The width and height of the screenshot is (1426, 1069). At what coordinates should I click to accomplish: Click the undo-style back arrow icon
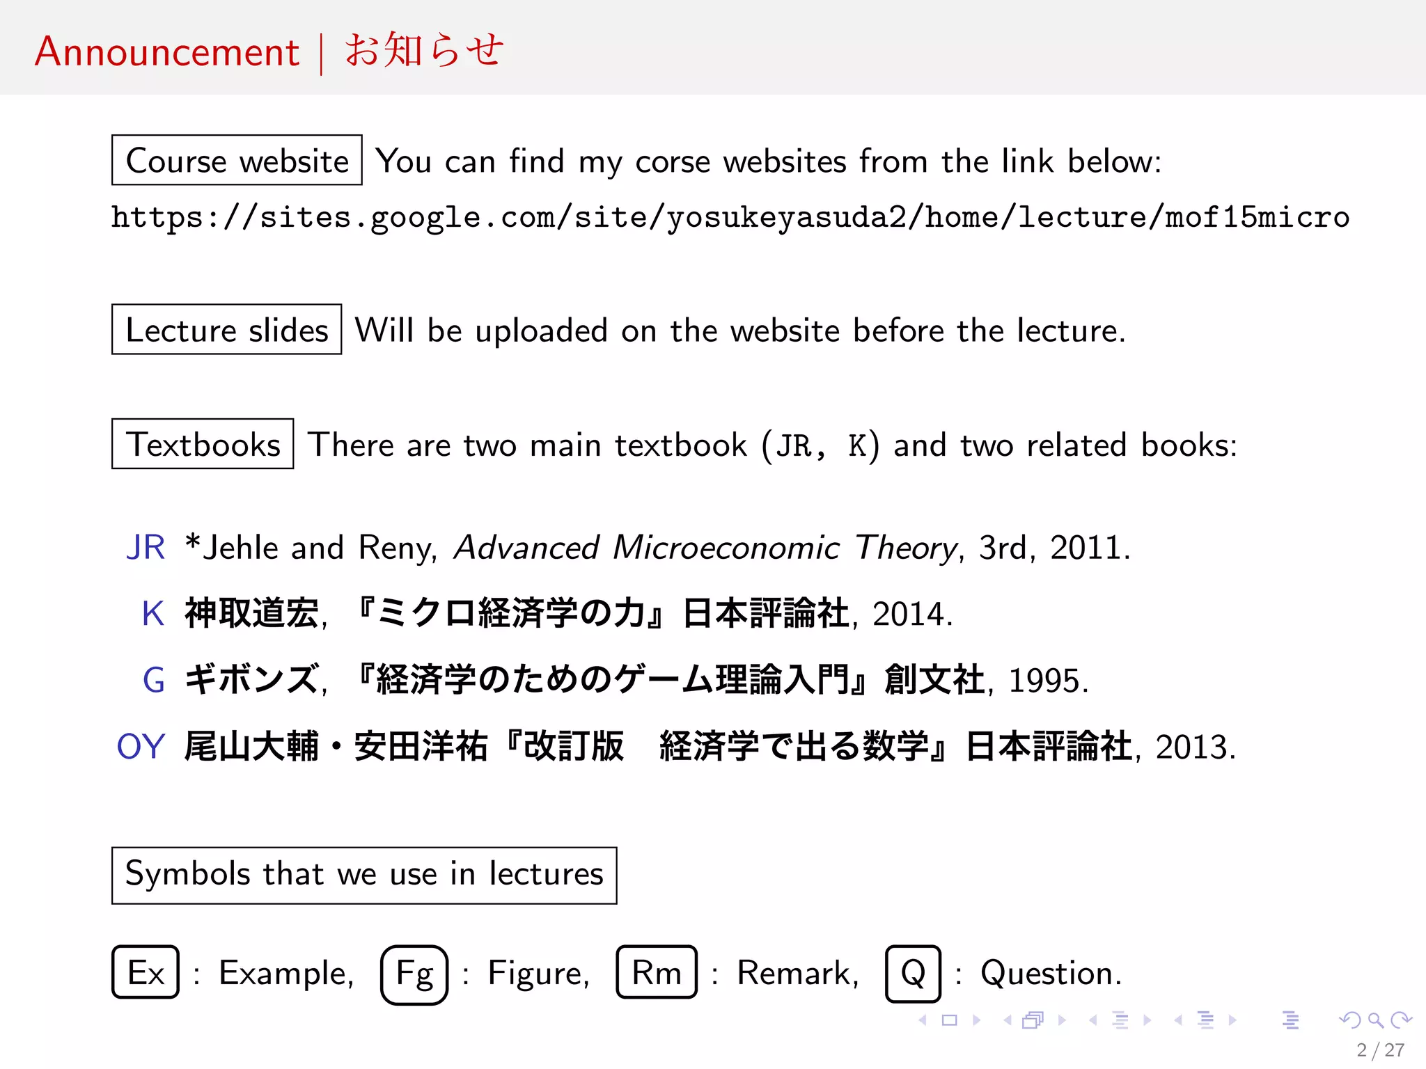(x=1349, y=1020)
